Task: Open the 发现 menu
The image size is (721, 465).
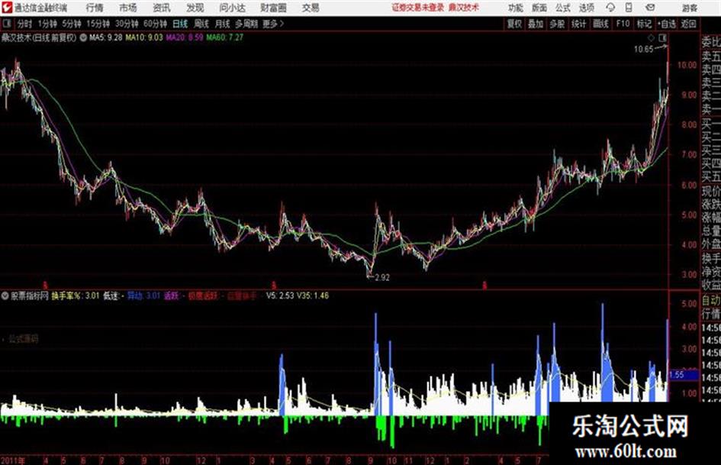Action: tap(195, 8)
